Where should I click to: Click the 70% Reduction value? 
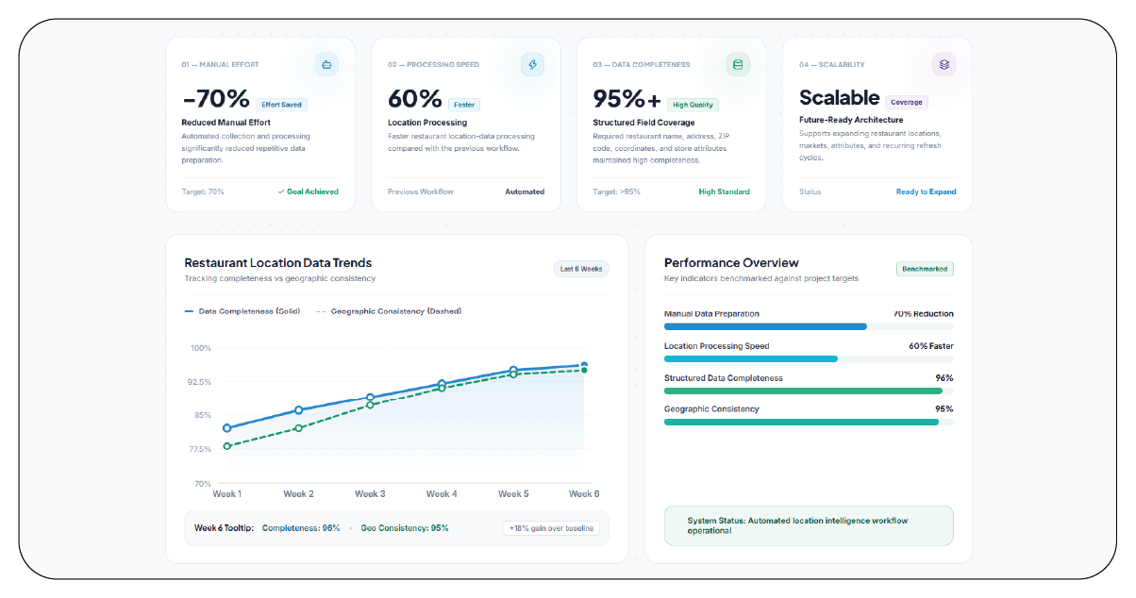point(924,314)
